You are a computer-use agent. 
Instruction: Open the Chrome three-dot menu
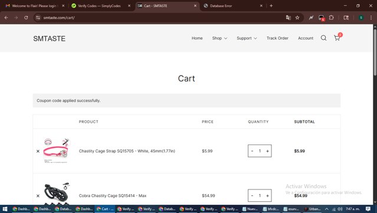(371, 18)
